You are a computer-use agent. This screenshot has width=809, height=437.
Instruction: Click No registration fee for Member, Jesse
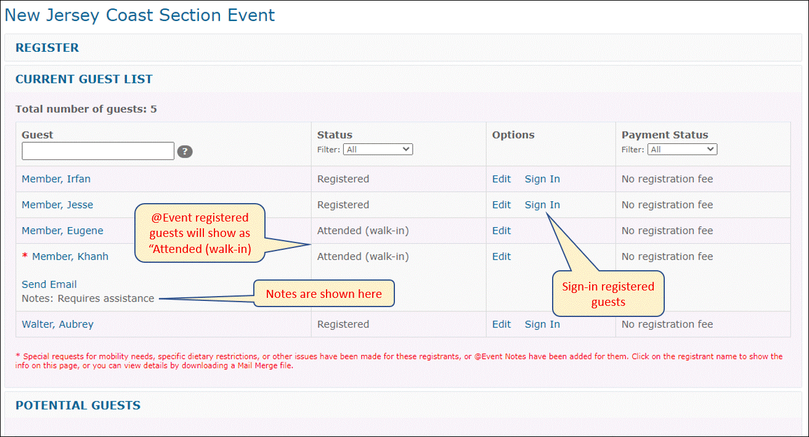(667, 205)
